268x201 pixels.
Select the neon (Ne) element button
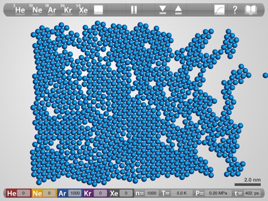36,10
